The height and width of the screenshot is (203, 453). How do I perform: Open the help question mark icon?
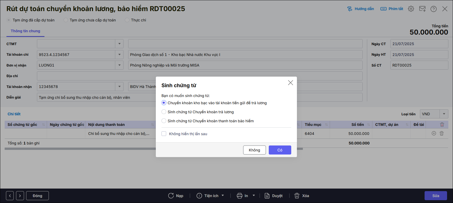[433, 9]
